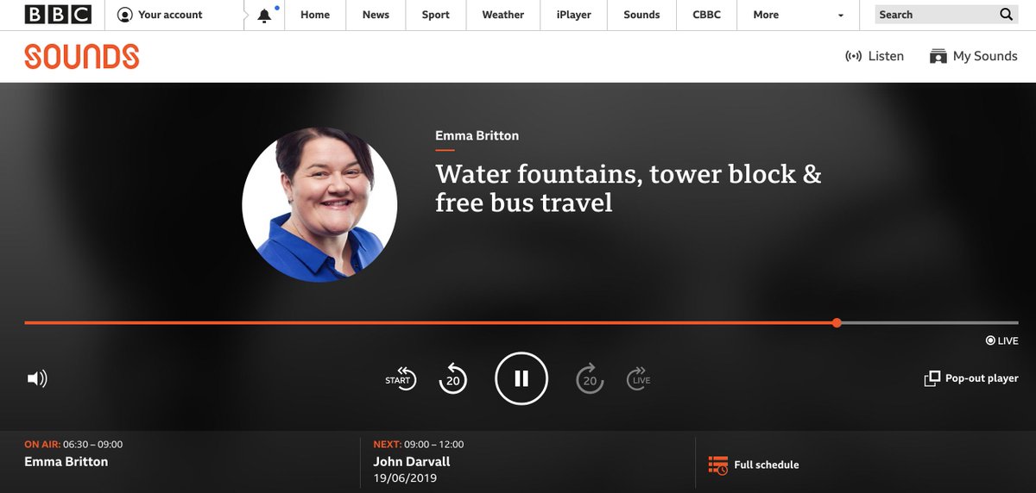
Task: Click the orange Sounds logo
Action: (82, 56)
